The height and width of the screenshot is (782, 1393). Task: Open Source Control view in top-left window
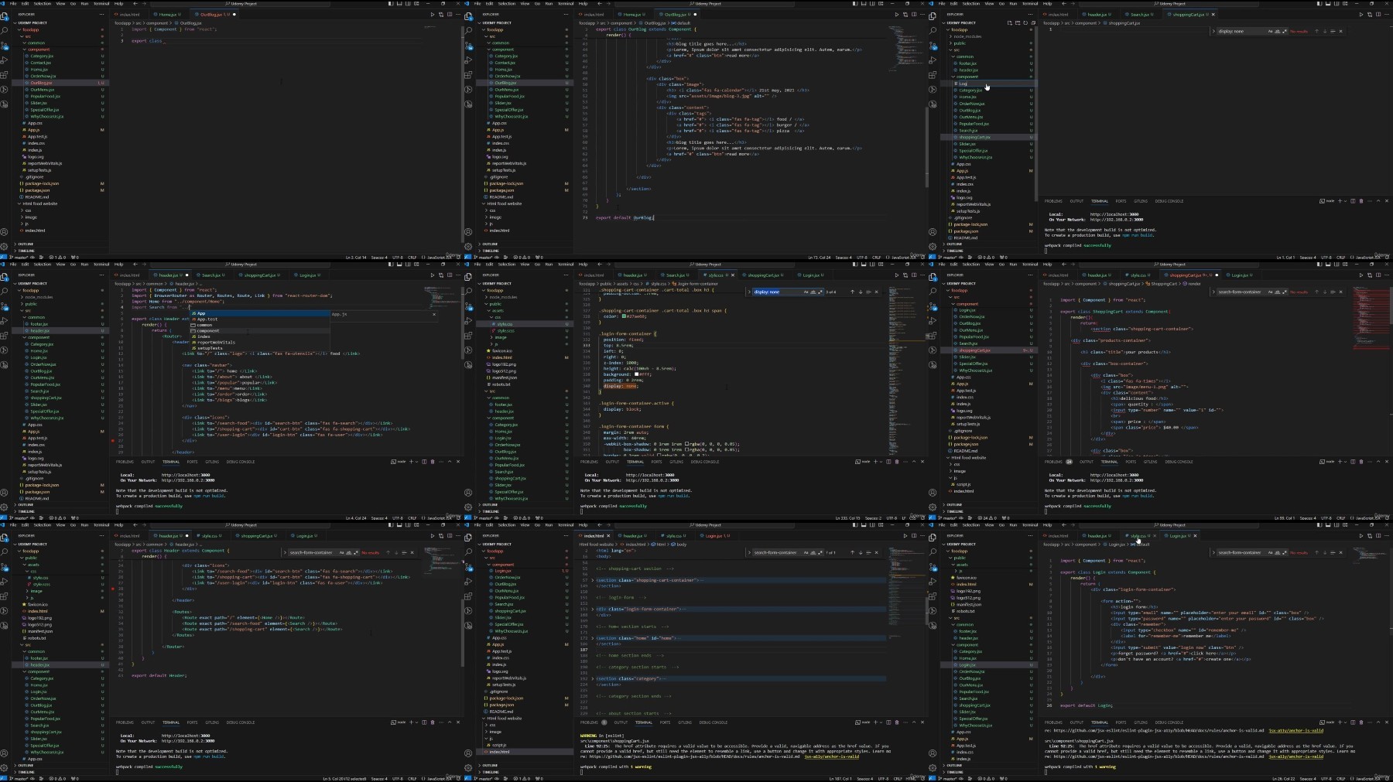5,46
